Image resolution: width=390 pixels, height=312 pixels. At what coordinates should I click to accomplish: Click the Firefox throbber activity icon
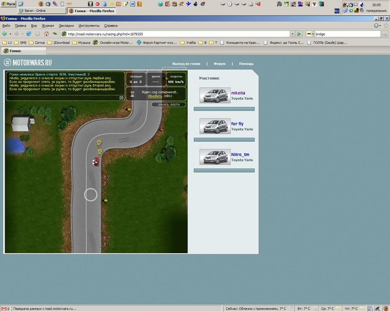[x=386, y=26]
